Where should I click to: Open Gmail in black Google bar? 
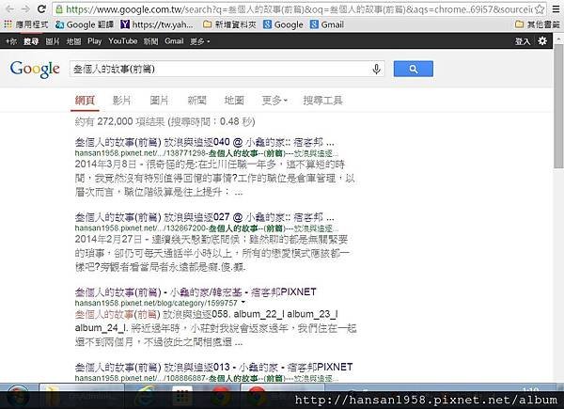click(x=174, y=41)
